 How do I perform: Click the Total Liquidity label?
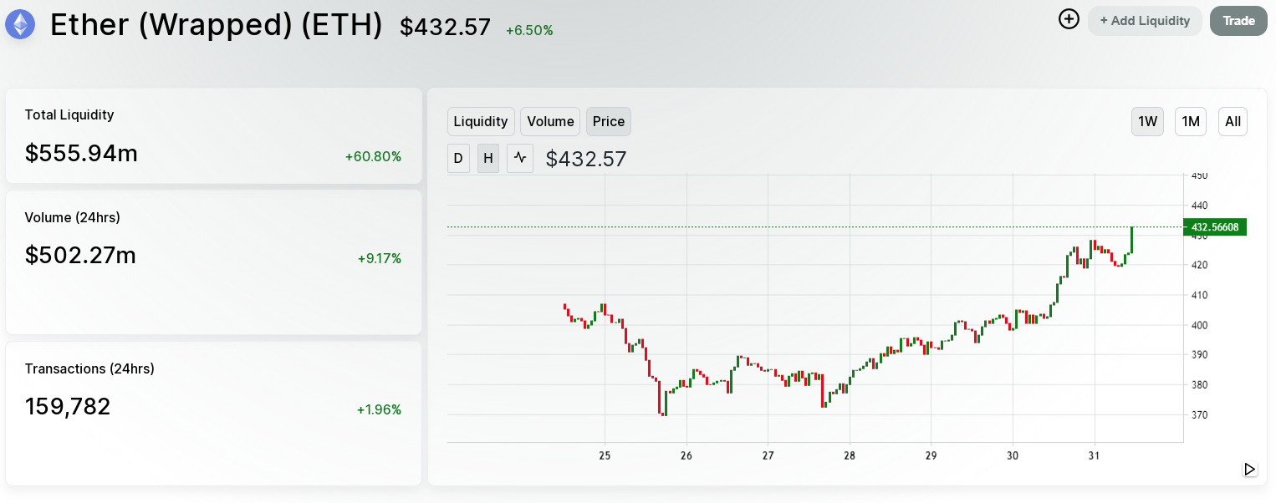[x=69, y=114]
